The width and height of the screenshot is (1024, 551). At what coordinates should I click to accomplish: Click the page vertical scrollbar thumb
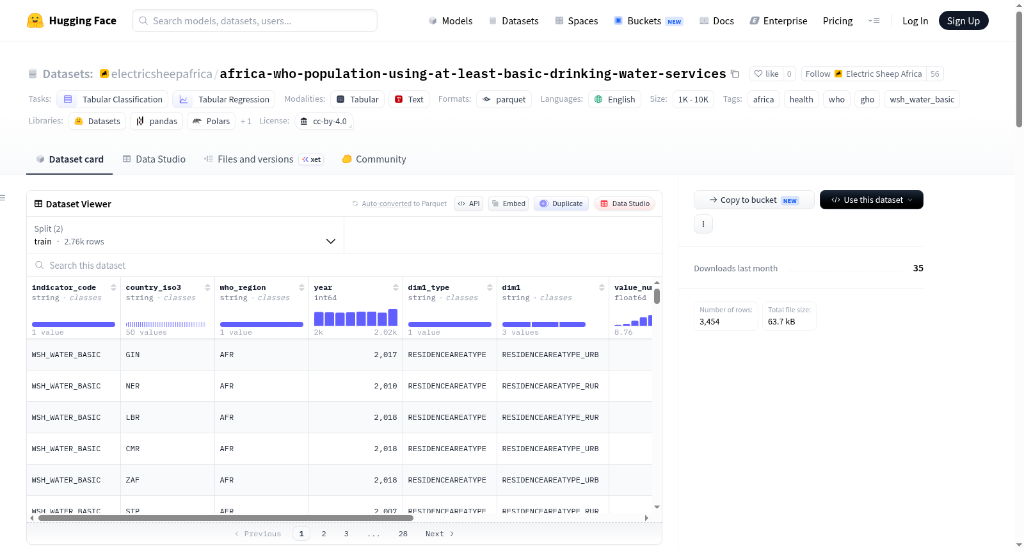(x=1019, y=69)
